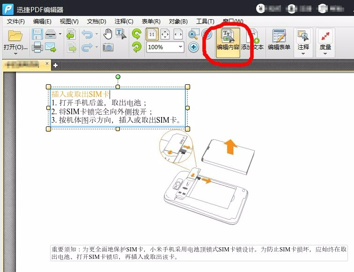Open the redo history dropdown arrow
Viewport: 354px width, 272px height.
pos(96,47)
